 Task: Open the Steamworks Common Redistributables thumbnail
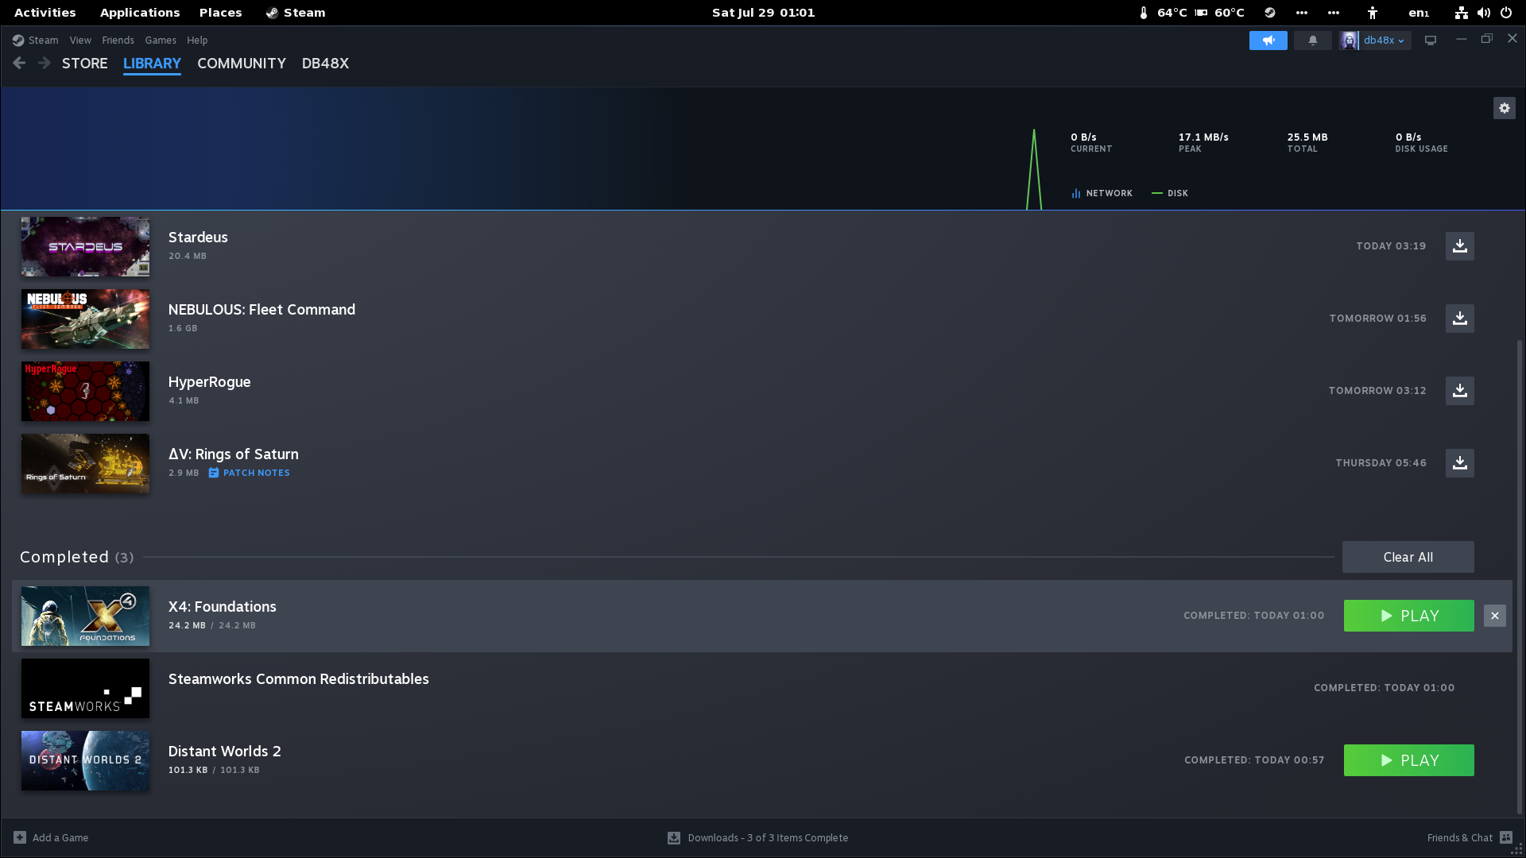click(85, 688)
